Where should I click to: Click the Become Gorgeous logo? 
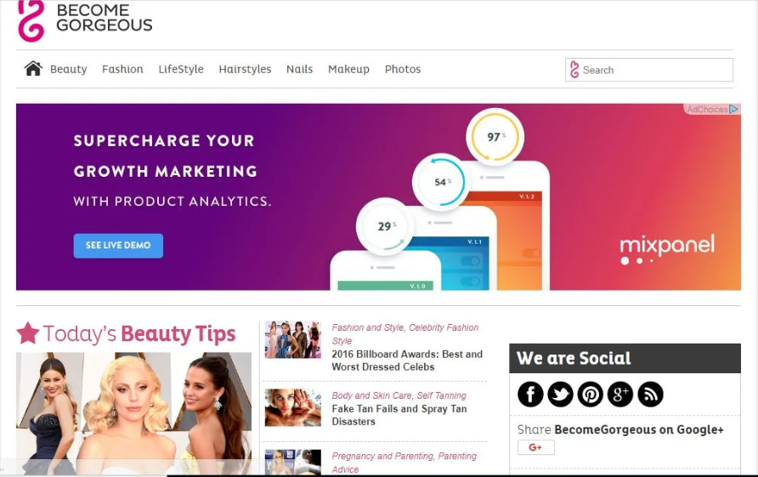tap(85, 20)
